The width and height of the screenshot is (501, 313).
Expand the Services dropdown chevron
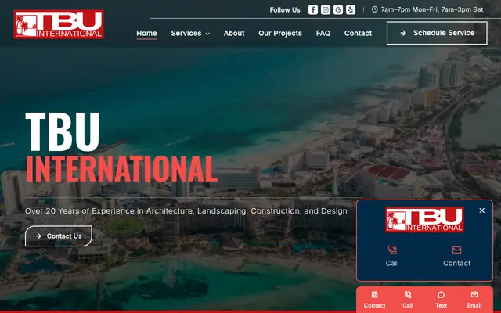[x=207, y=34]
